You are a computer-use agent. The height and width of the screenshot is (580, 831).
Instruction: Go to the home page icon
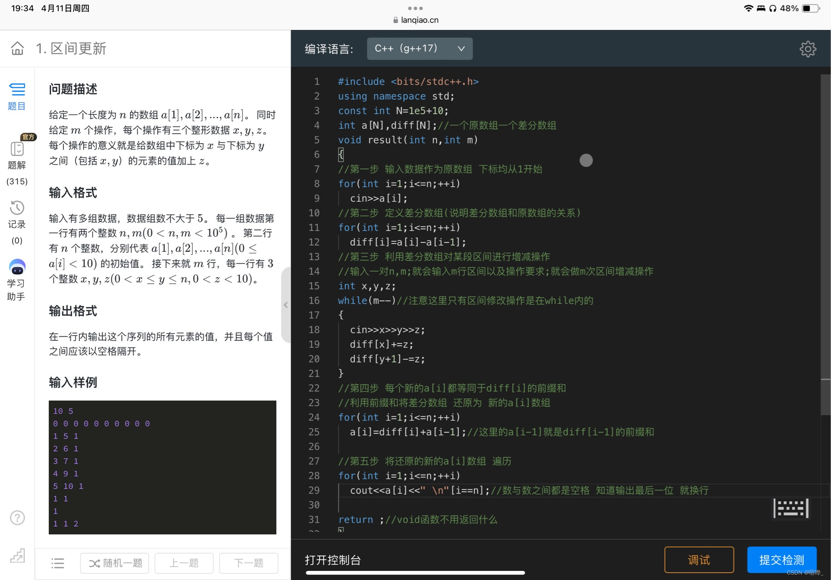tap(17, 48)
